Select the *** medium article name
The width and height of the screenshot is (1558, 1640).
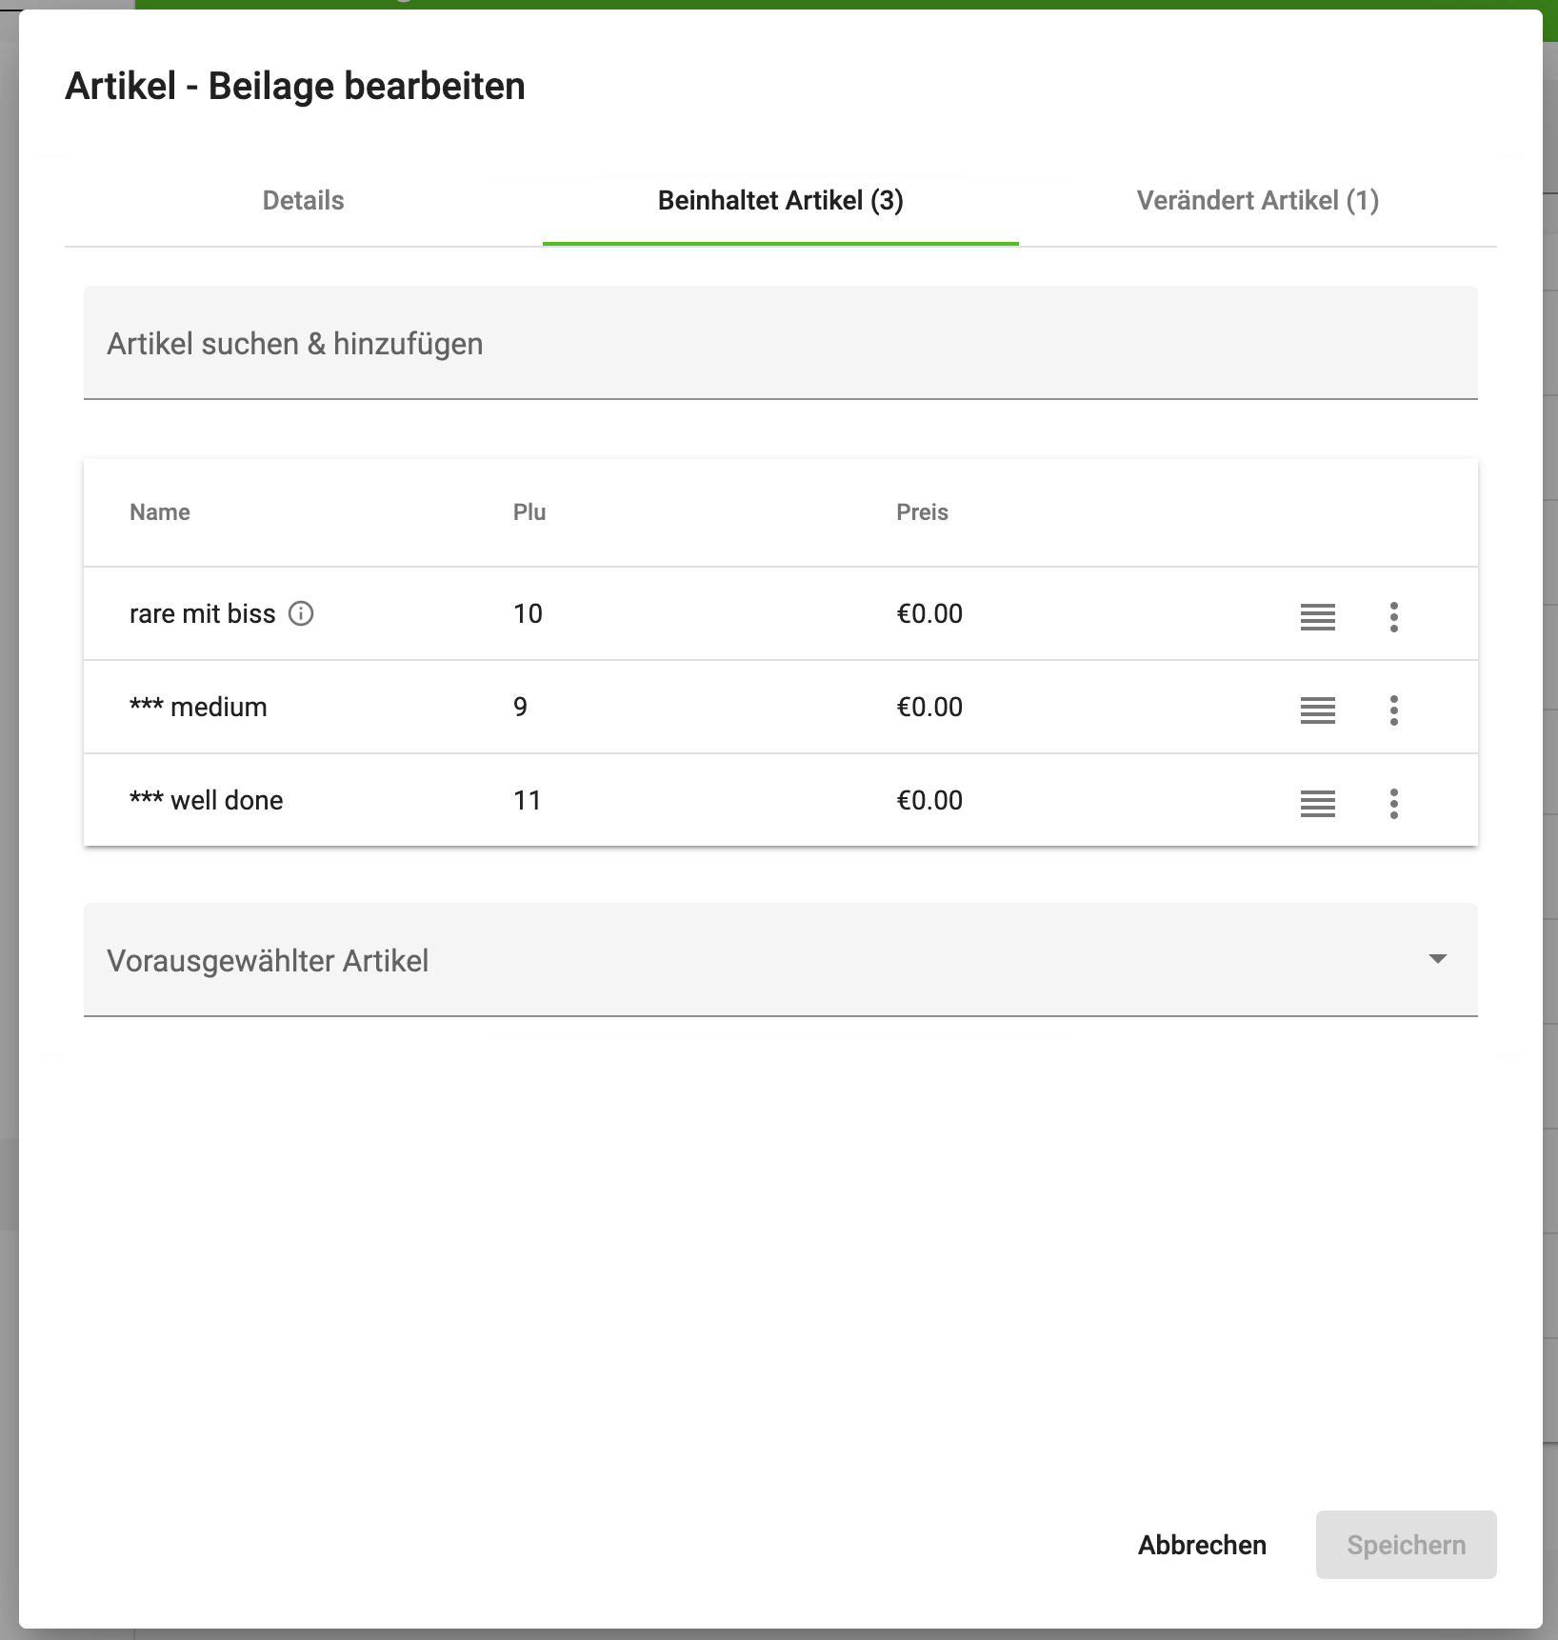198,708
